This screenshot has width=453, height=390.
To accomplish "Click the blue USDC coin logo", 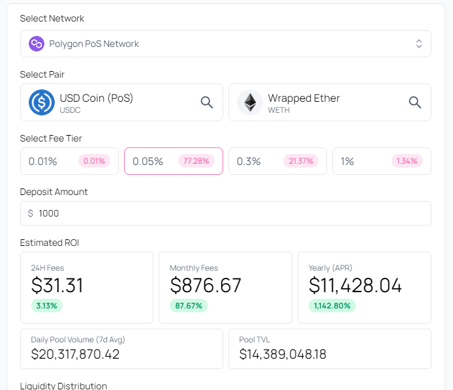I will click(41, 102).
